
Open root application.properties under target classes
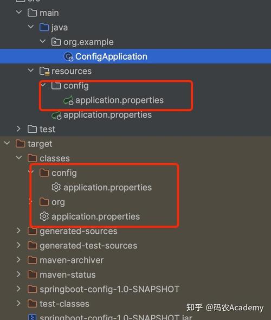point(95,216)
